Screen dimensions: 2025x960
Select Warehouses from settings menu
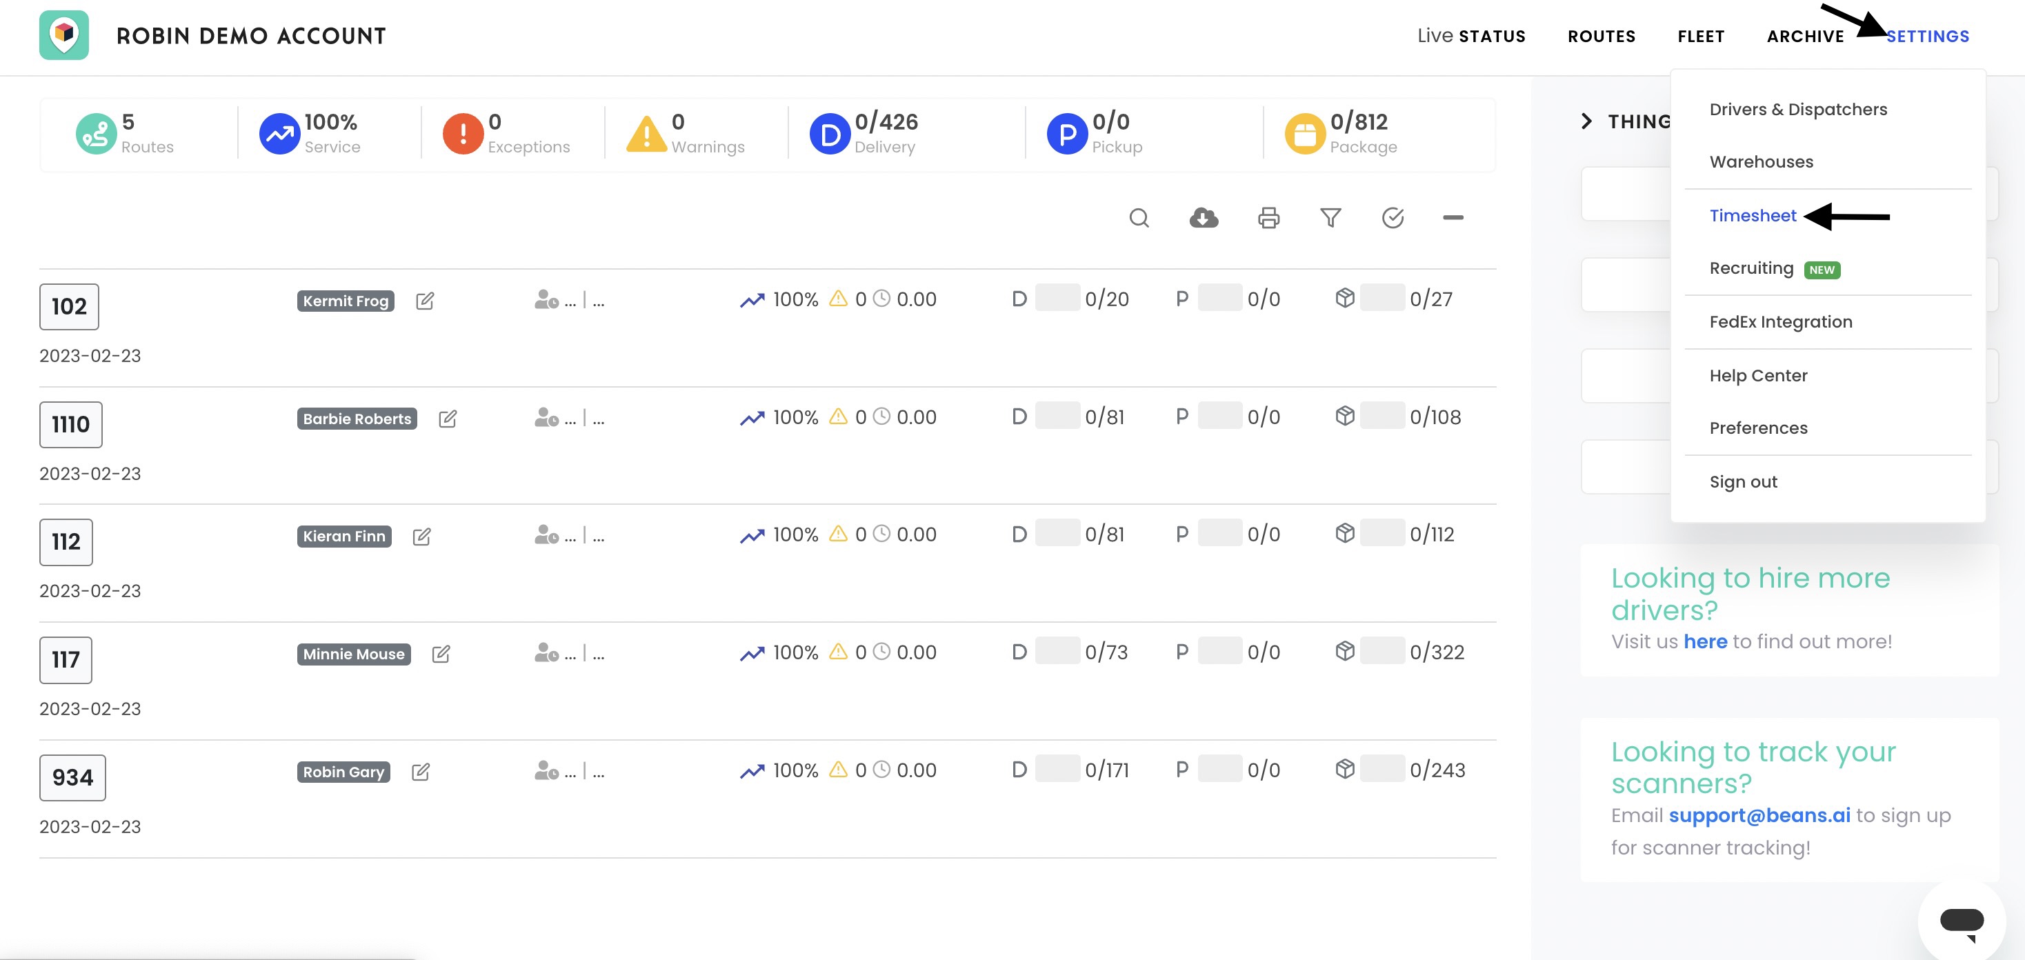tap(1761, 161)
